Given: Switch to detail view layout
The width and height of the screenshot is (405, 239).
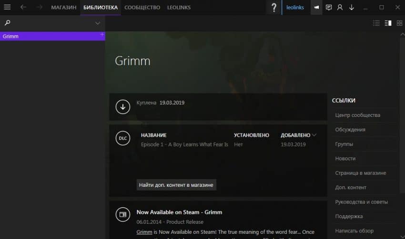Looking at the screenshot, I should [388, 23].
